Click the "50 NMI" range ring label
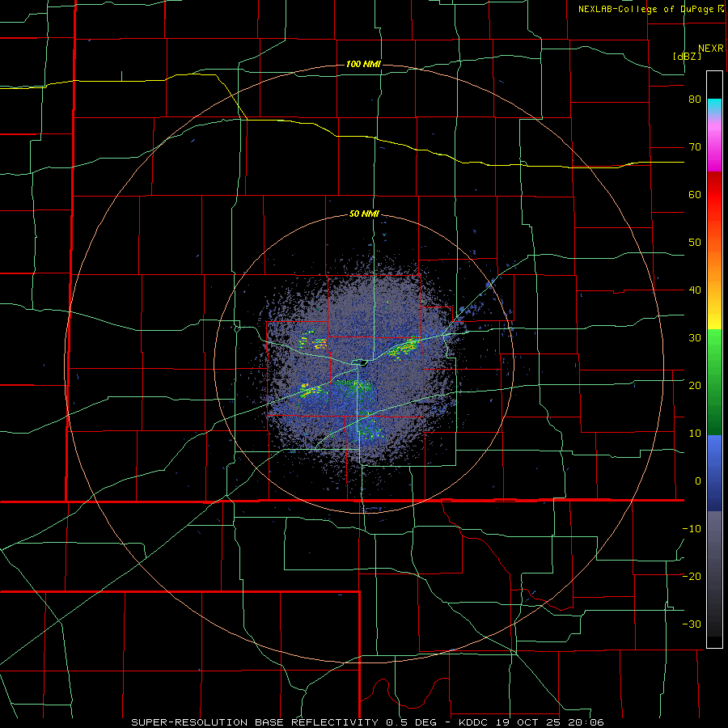Viewport: 728px width, 728px height. coord(364,214)
